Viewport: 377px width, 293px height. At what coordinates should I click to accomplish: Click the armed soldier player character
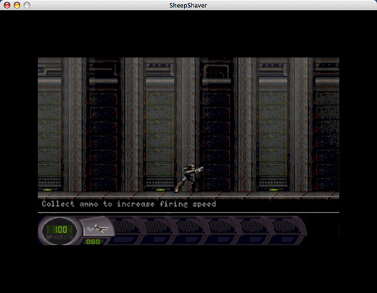tap(188, 178)
